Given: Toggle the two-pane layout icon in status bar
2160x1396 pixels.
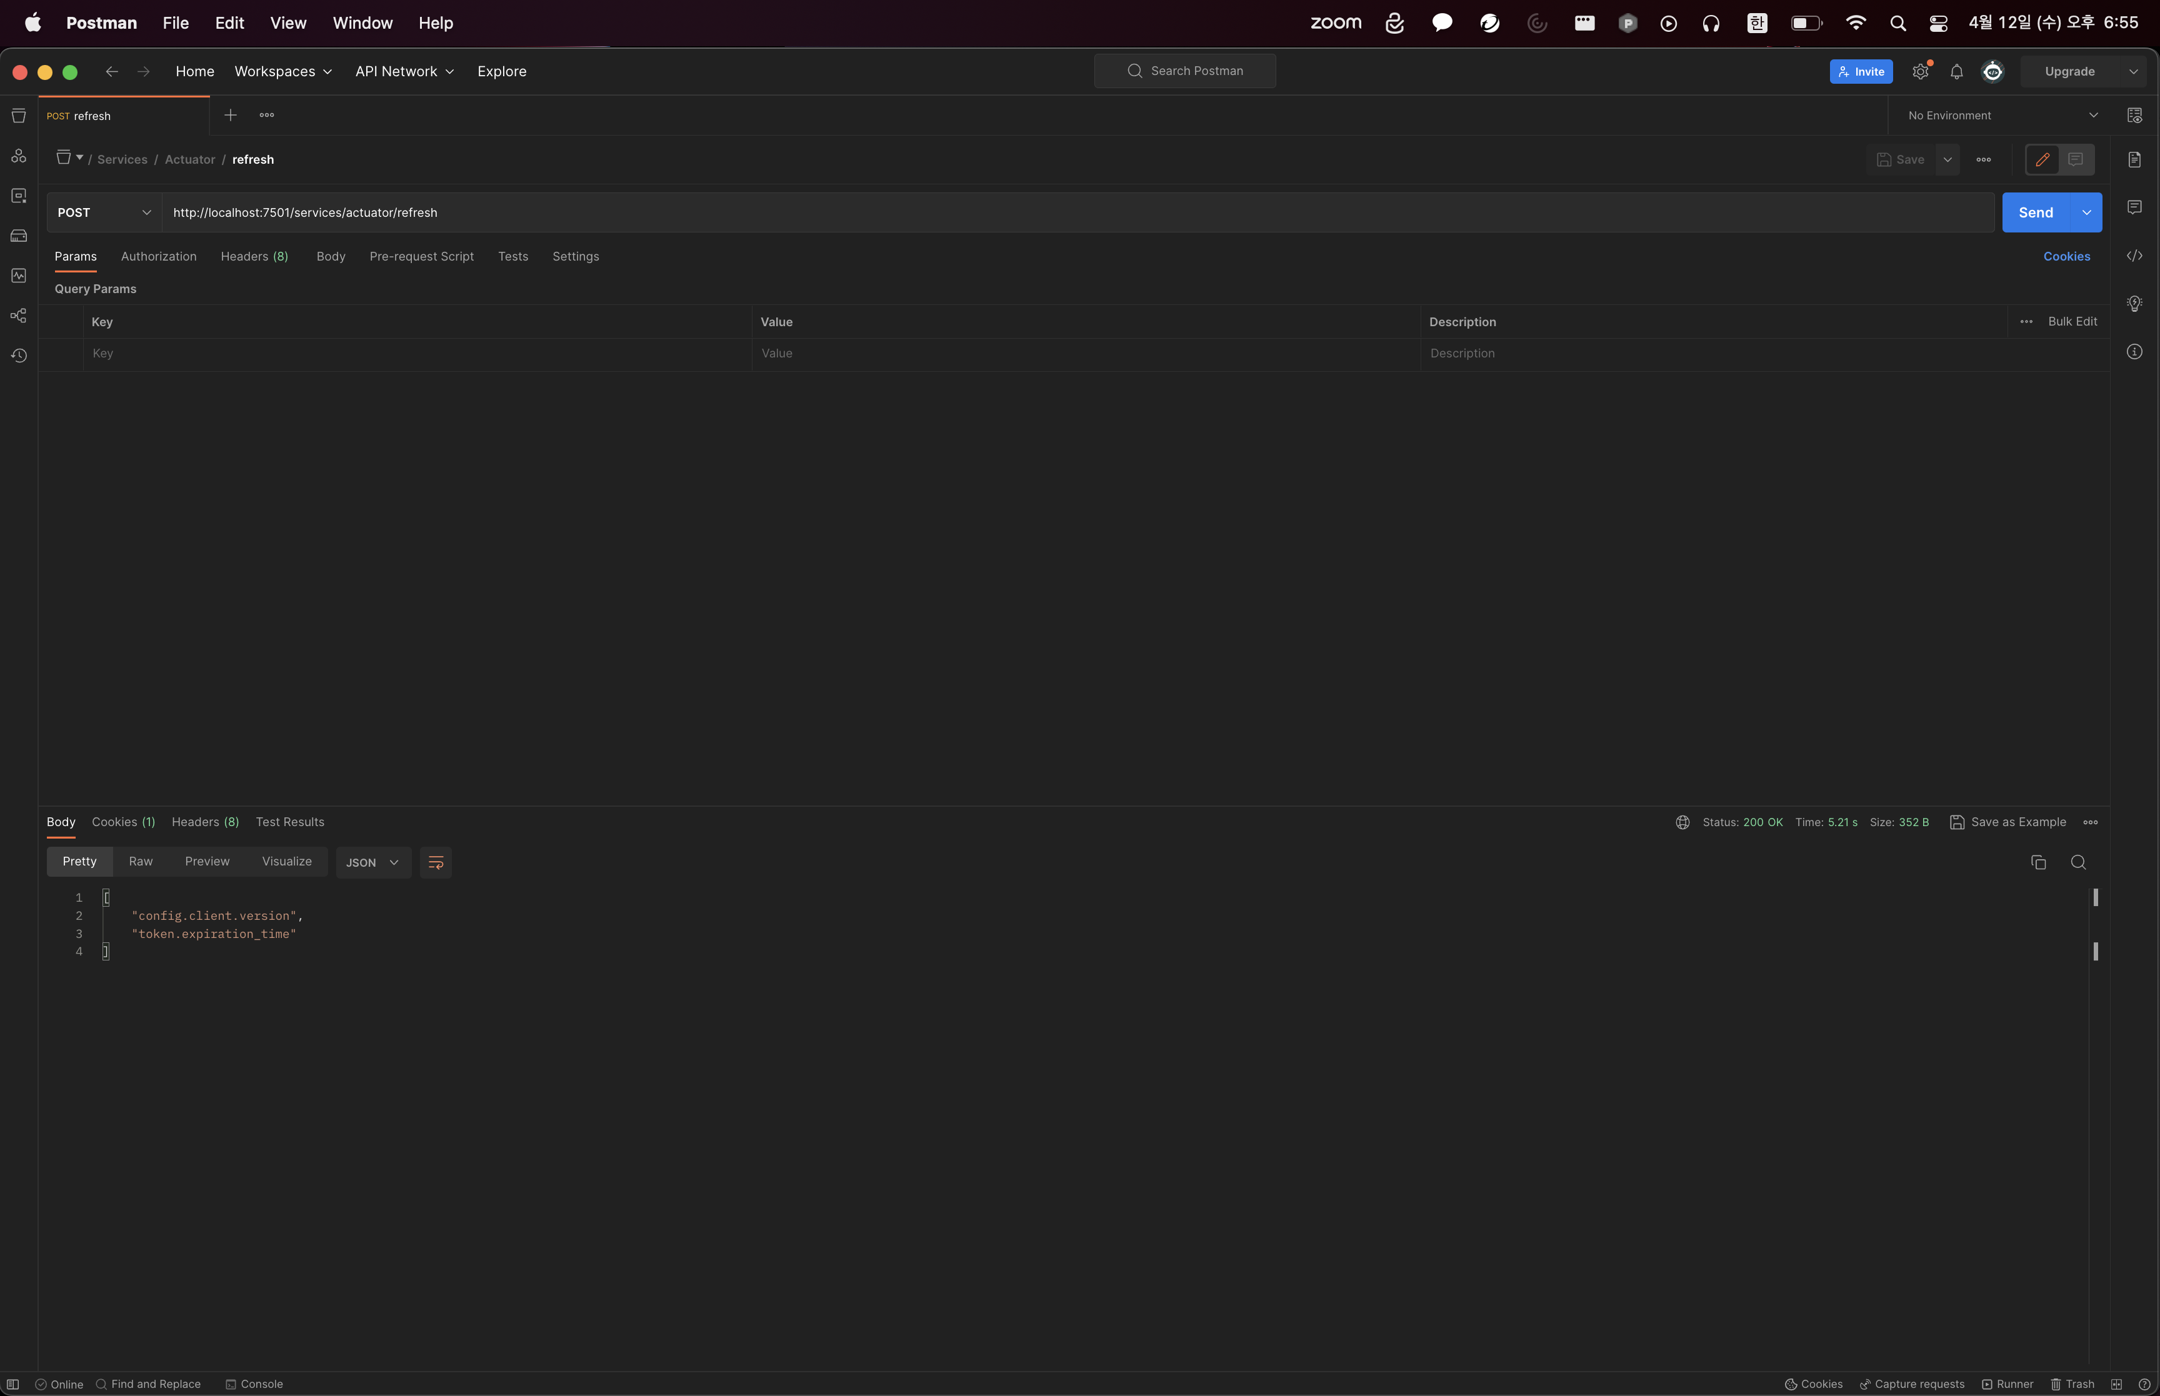Looking at the screenshot, I should pyautogui.click(x=2116, y=1384).
